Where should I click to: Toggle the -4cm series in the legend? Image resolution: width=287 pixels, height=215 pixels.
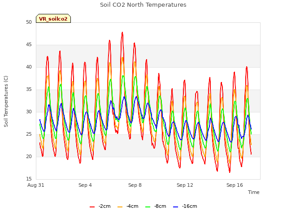128,206
